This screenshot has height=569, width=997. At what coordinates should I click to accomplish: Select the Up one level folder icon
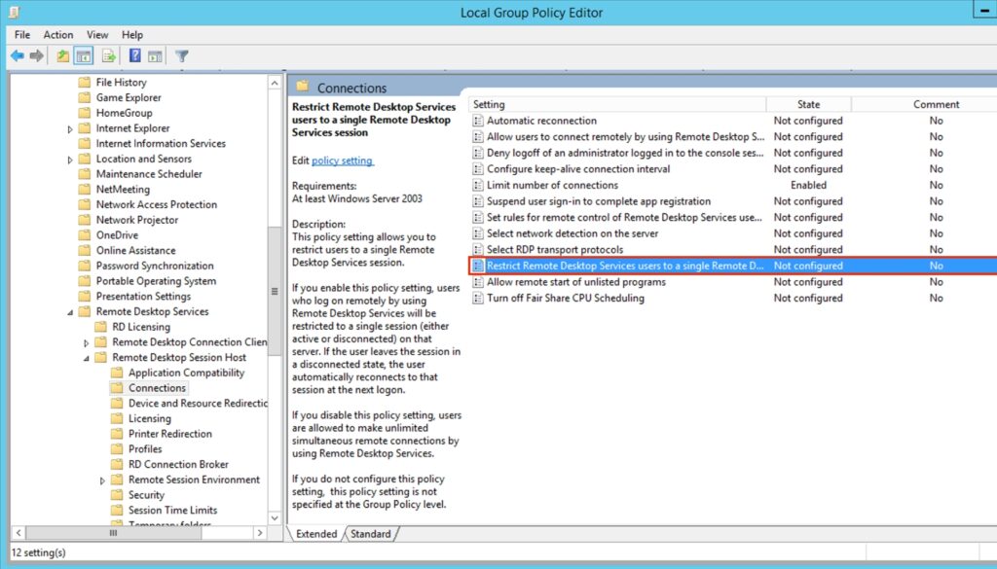(61, 55)
